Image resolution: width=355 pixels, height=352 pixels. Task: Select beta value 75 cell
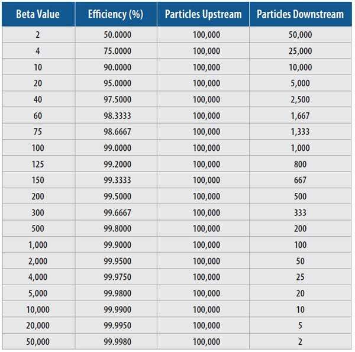point(38,131)
